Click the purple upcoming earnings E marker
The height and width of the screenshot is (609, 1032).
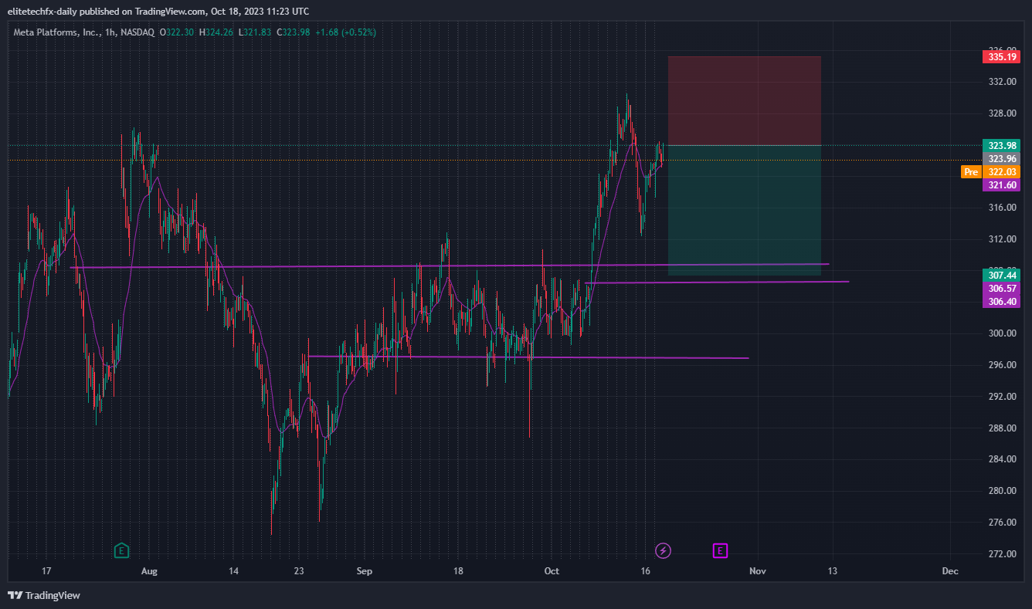[x=720, y=550]
